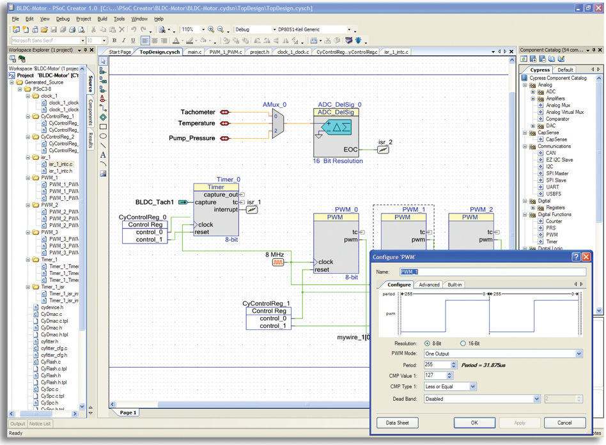Click the Period value field
Screen dimensions: 606x445
coord(437,364)
